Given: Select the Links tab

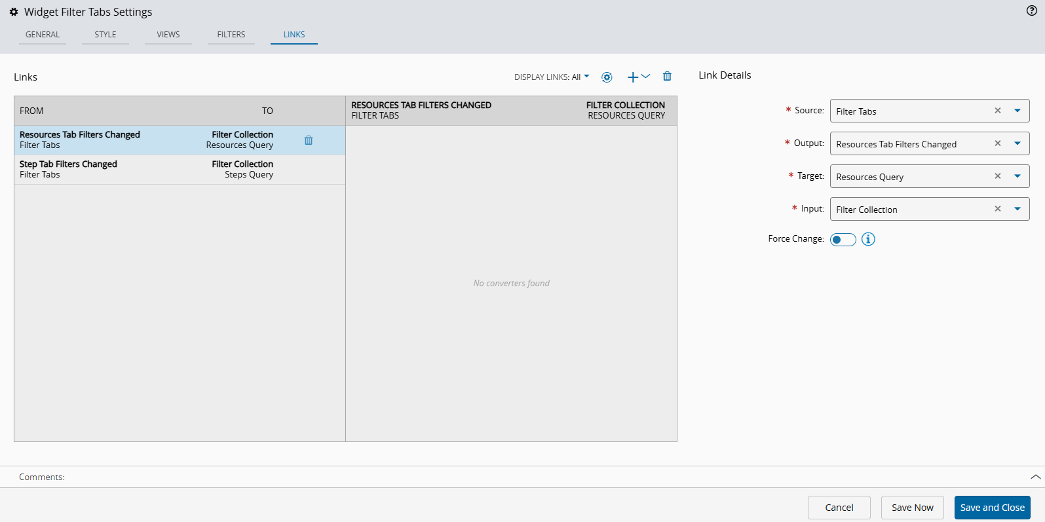Looking at the screenshot, I should (294, 35).
